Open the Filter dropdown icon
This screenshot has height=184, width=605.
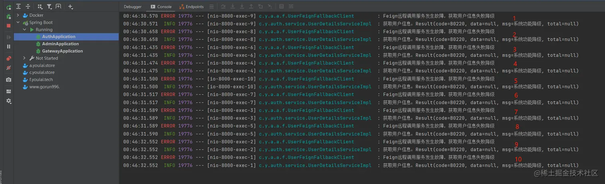[x=49, y=7]
